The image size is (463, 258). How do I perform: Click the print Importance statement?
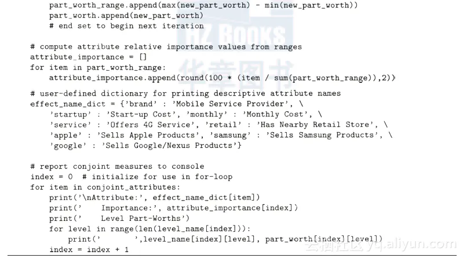pos(173,208)
